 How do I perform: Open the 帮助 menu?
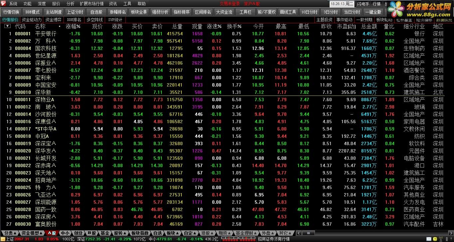pyautogui.click(x=141, y=4)
